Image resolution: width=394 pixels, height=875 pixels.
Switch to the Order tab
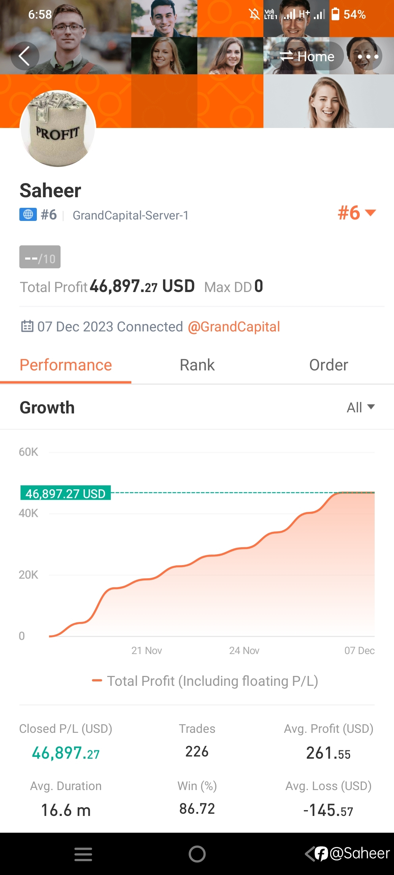click(328, 365)
